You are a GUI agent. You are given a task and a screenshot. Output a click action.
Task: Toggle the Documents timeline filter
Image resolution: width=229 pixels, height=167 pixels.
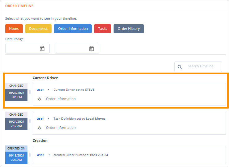pos(38,29)
